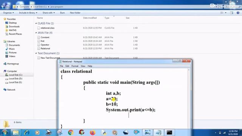This screenshot has width=242, height=136.
Task: Click the New folder button
Action: click(x=75, y=12)
